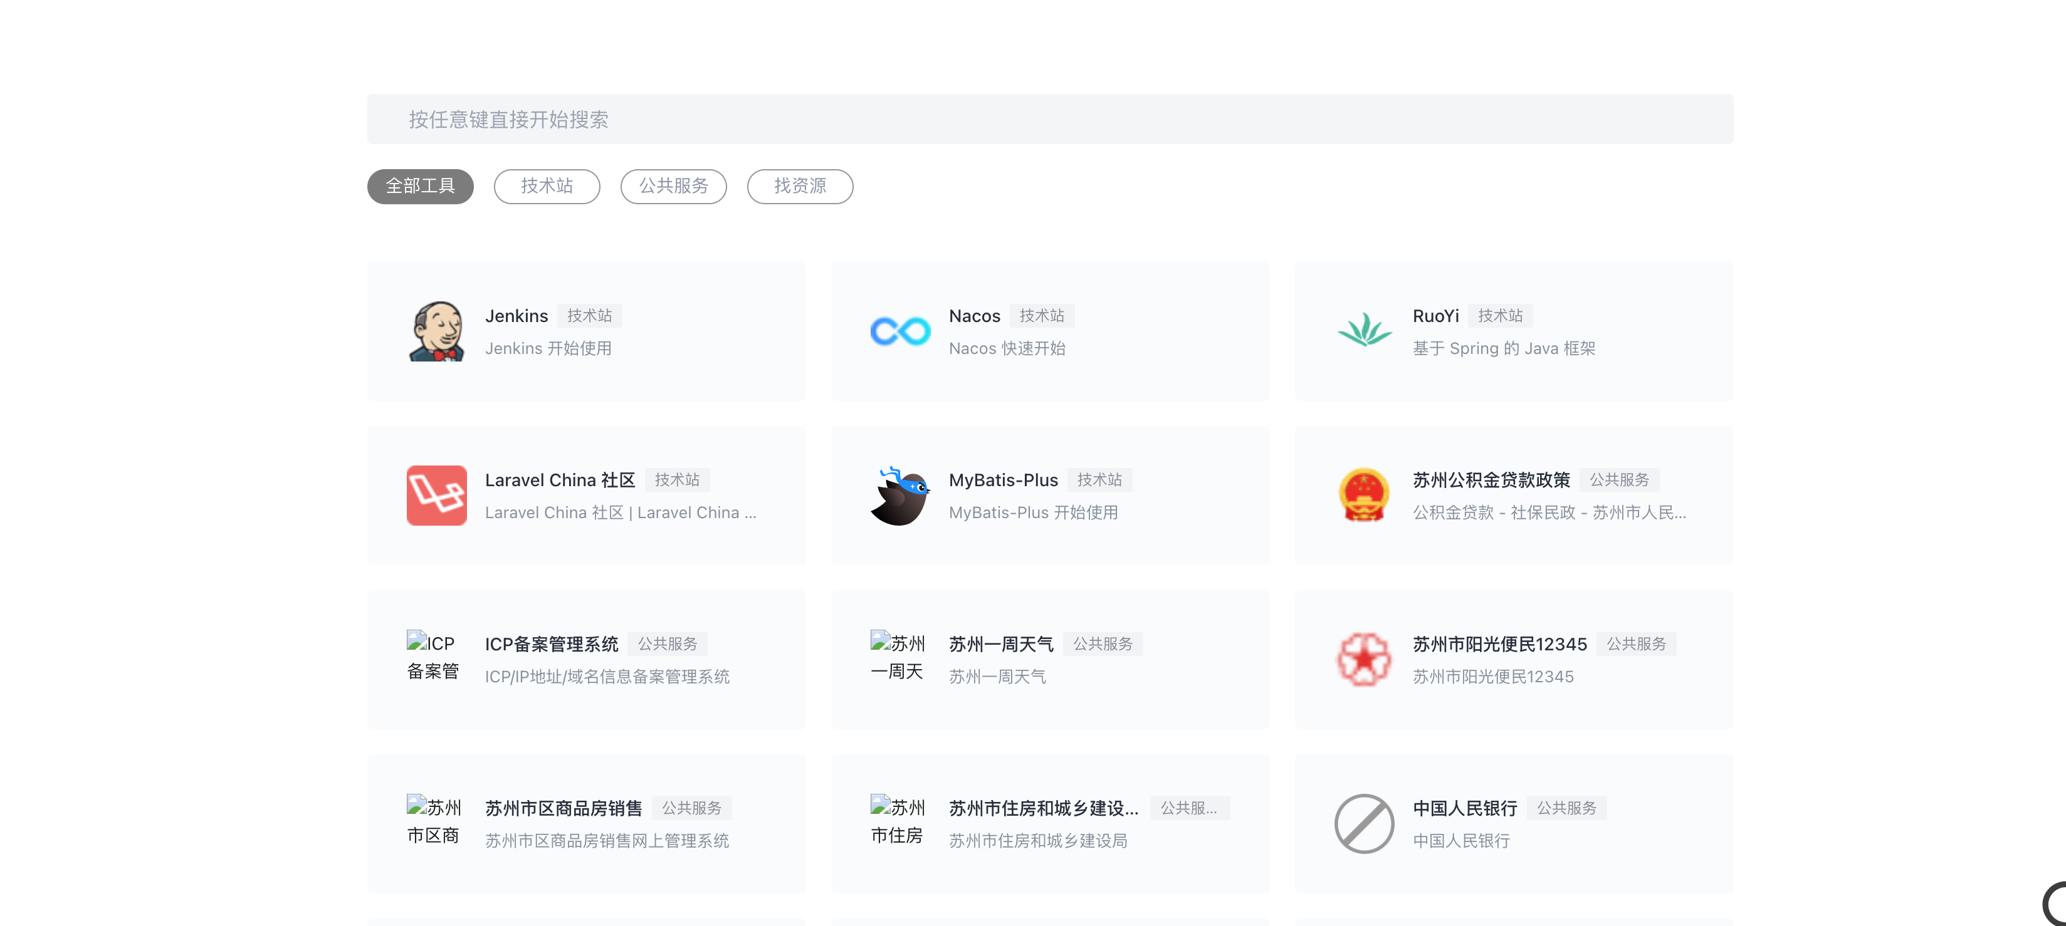Click the Nacos blue infinity logo
2066x926 pixels.
[900, 331]
